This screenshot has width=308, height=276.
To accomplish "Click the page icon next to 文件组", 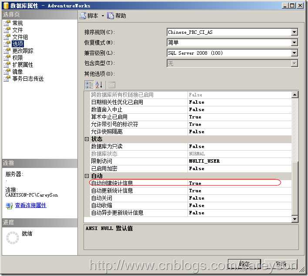I will tap(7, 37).
